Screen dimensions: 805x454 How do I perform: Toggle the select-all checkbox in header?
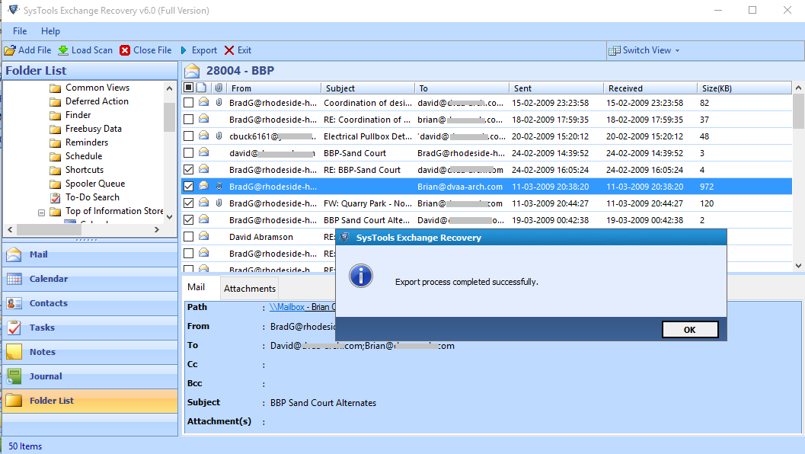coord(188,88)
